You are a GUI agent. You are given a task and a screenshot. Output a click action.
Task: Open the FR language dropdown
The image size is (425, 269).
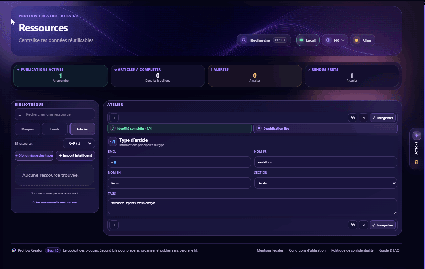point(335,40)
